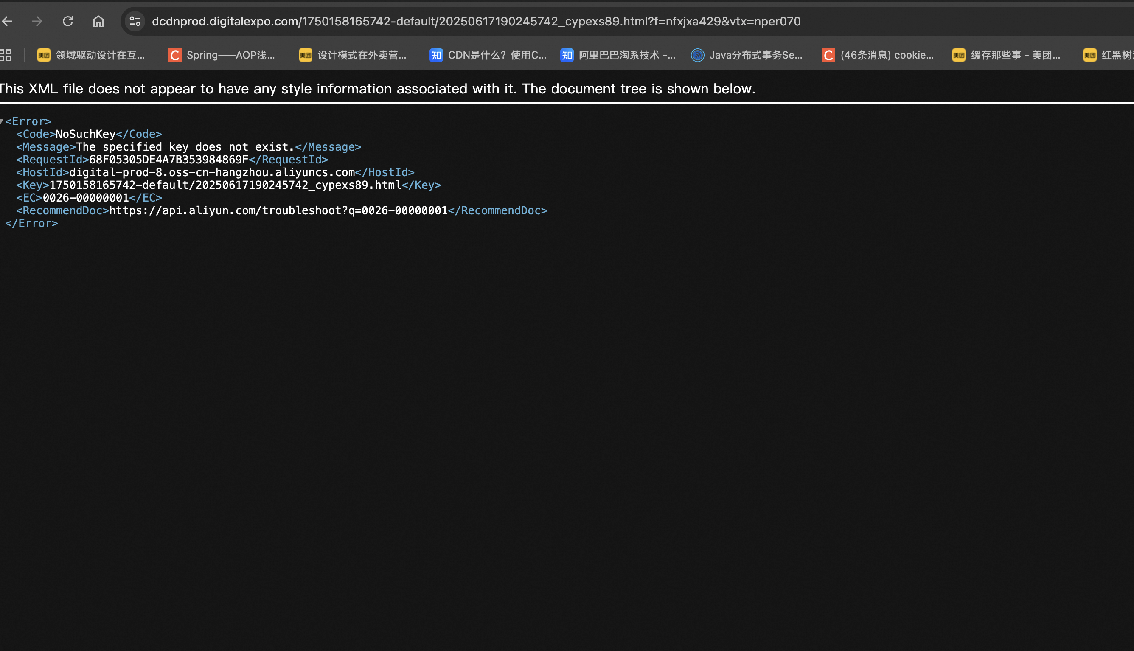This screenshot has width=1134, height=651.
Task: Reload the current page
Action: tap(68, 21)
